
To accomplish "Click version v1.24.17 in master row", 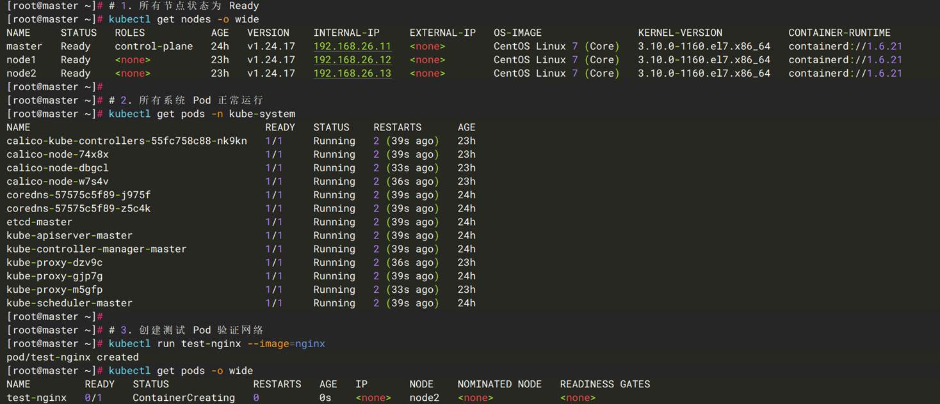I will pos(271,46).
